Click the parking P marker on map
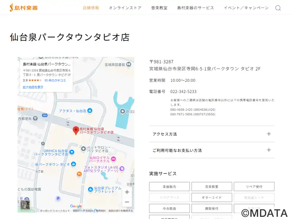Image resolution: width=292 pixels, height=219 pixels. point(58,198)
